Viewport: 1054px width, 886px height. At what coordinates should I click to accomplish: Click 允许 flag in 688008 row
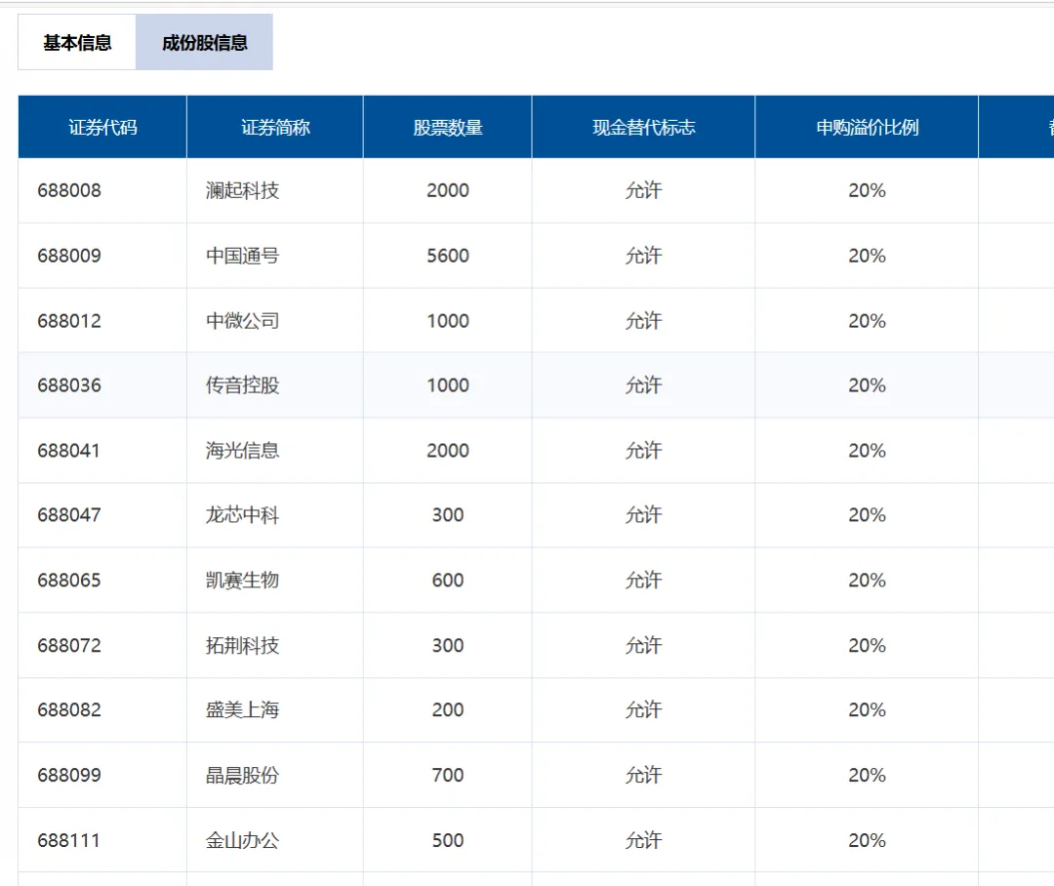643,190
